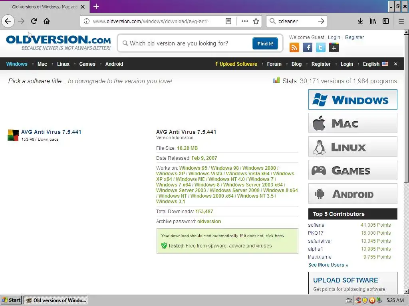Open the Google plus share icon
409x306 pixels.
point(334,48)
